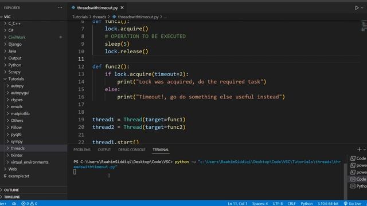This screenshot has height=206, width=367.
Task: Run the Python file with play button
Action: 357,7
